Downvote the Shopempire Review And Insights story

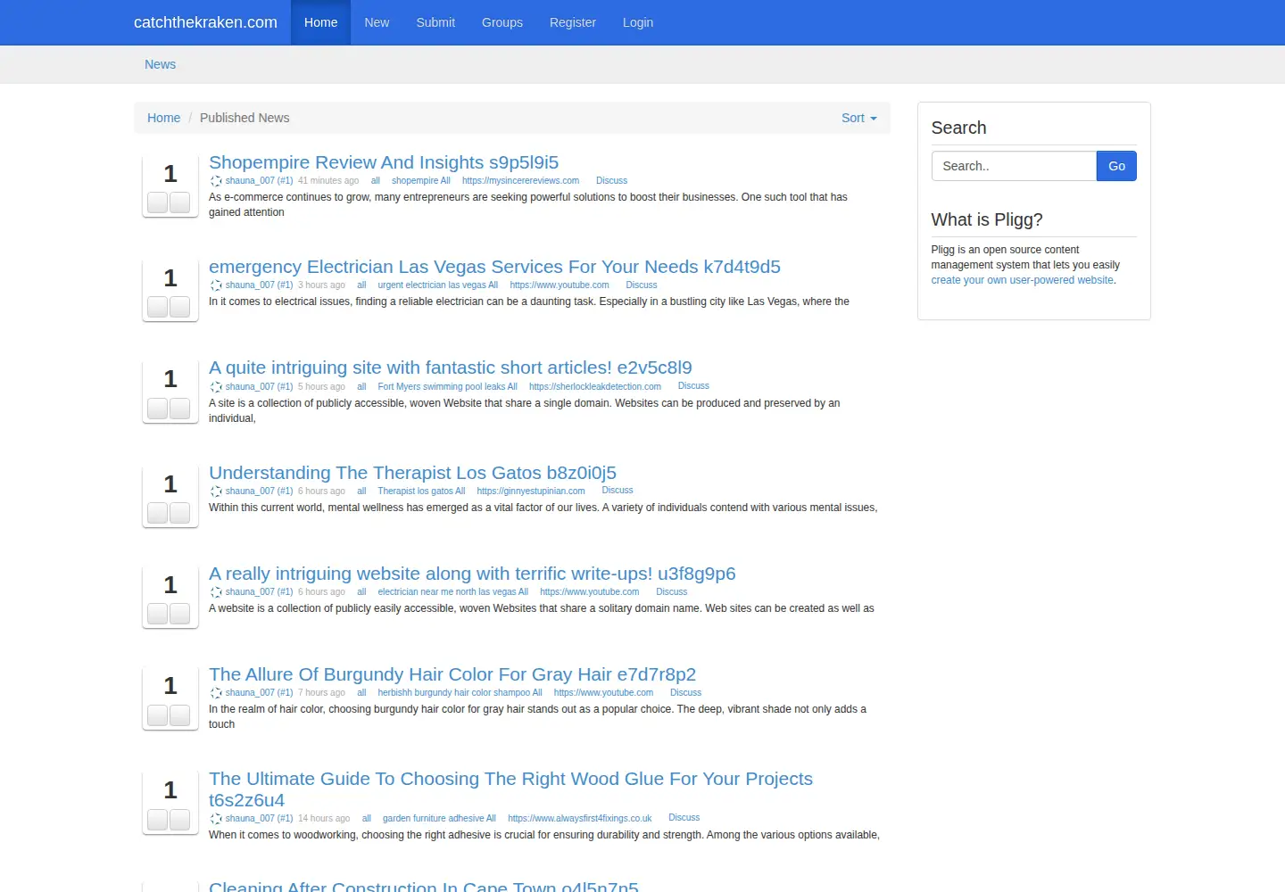pyautogui.click(x=180, y=202)
